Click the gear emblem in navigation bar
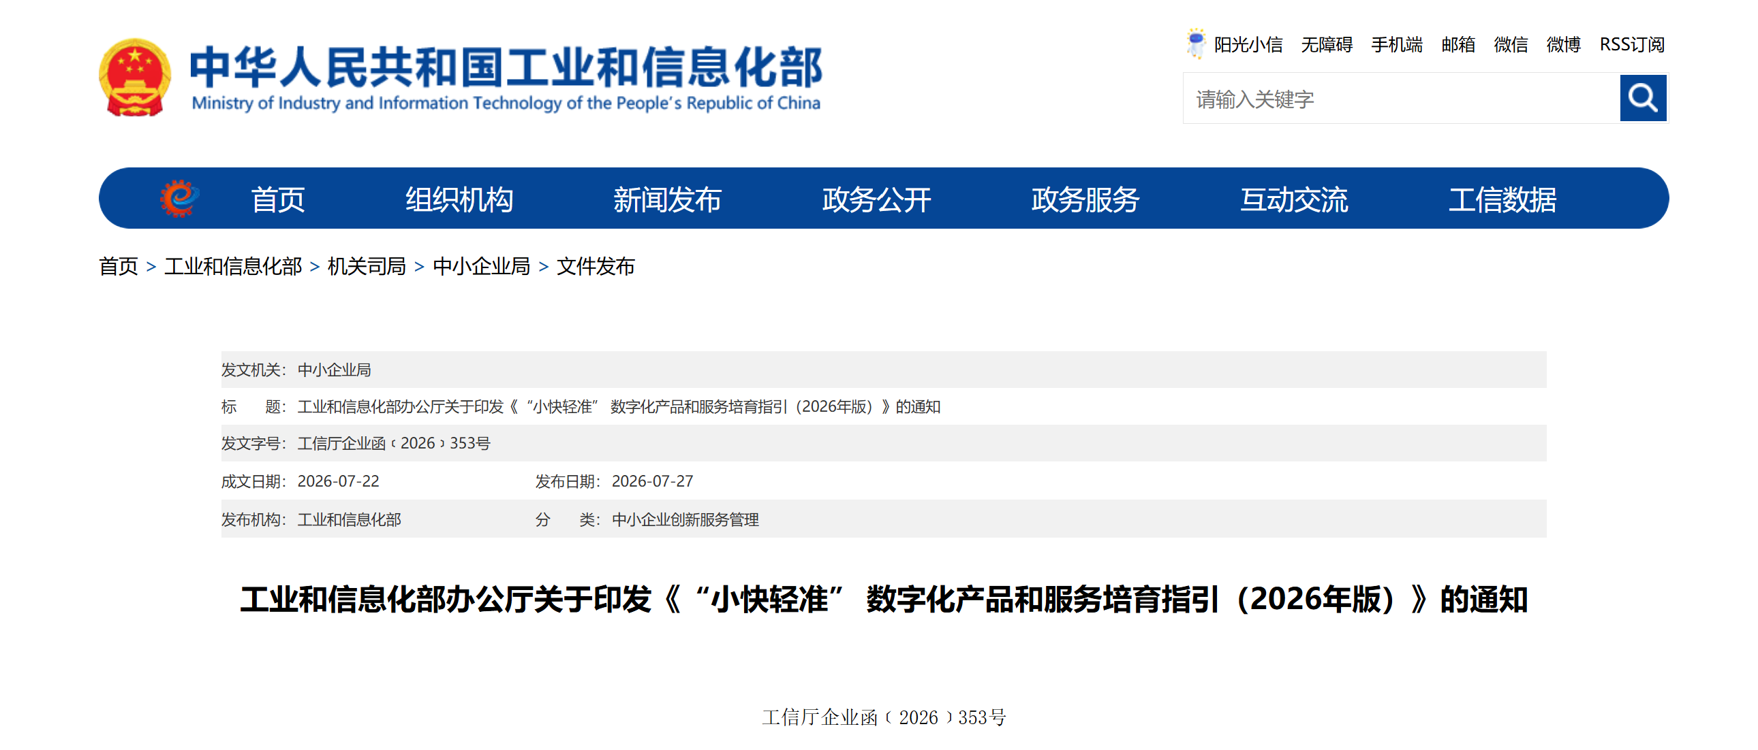 click(179, 199)
